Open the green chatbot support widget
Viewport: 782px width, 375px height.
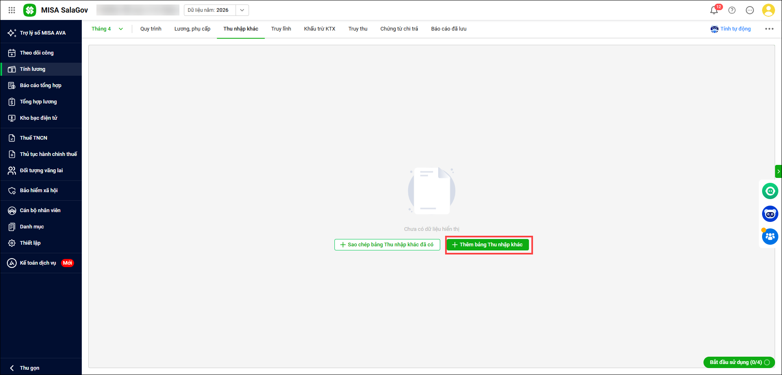[x=770, y=191]
